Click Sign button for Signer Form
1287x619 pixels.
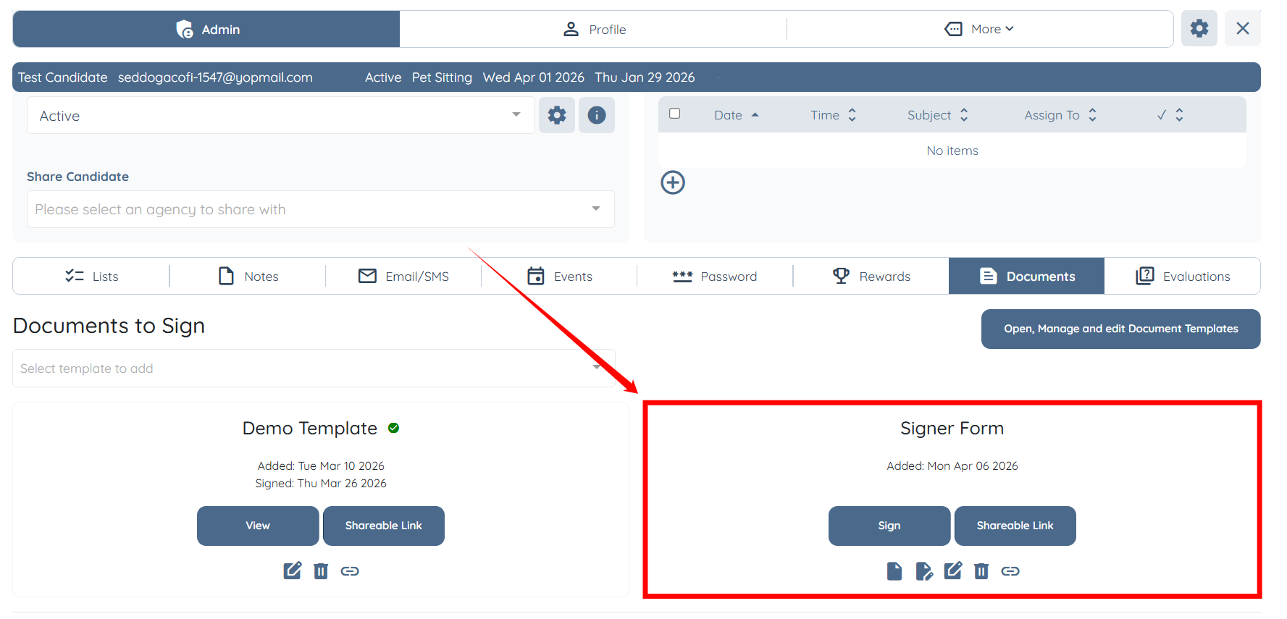coord(889,526)
